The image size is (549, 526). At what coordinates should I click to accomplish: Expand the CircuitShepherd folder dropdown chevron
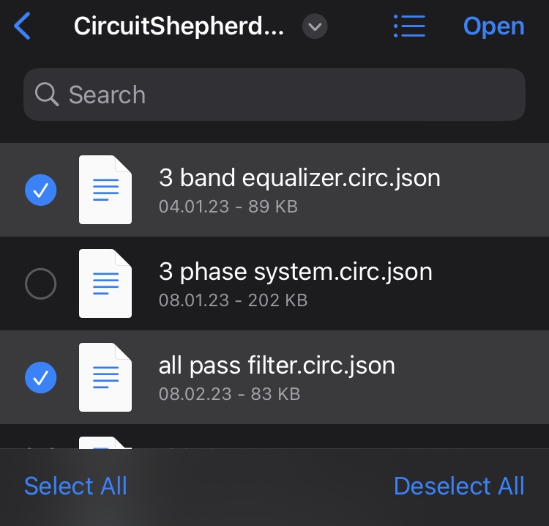tap(315, 26)
